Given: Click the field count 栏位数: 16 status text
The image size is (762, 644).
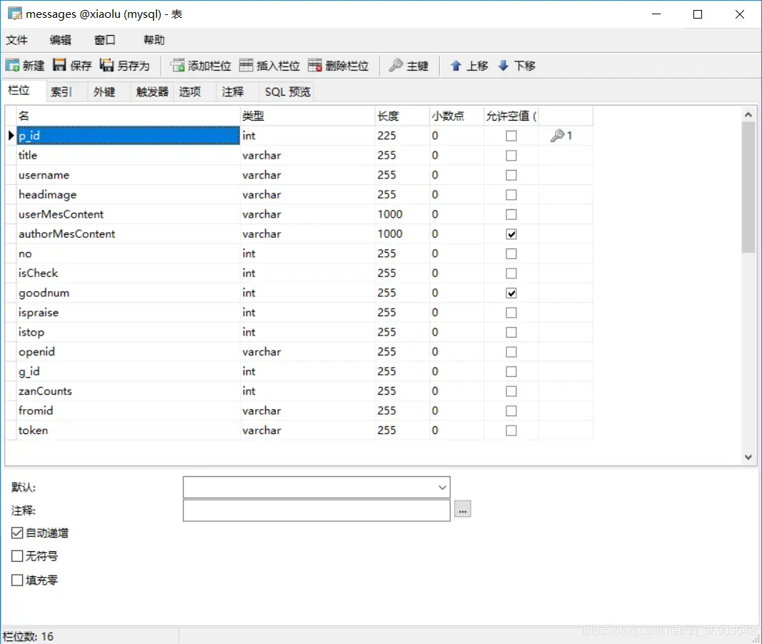Looking at the screenshot, I should pyautogui.click(x=28, y=636).
